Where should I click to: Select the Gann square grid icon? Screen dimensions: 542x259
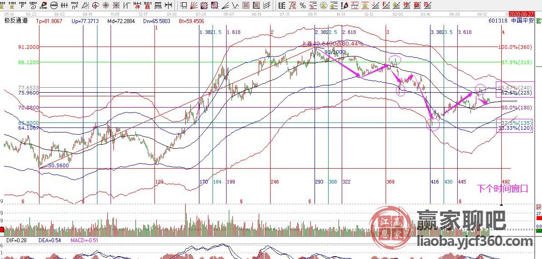pyautogui.click(x=116, y=5)
